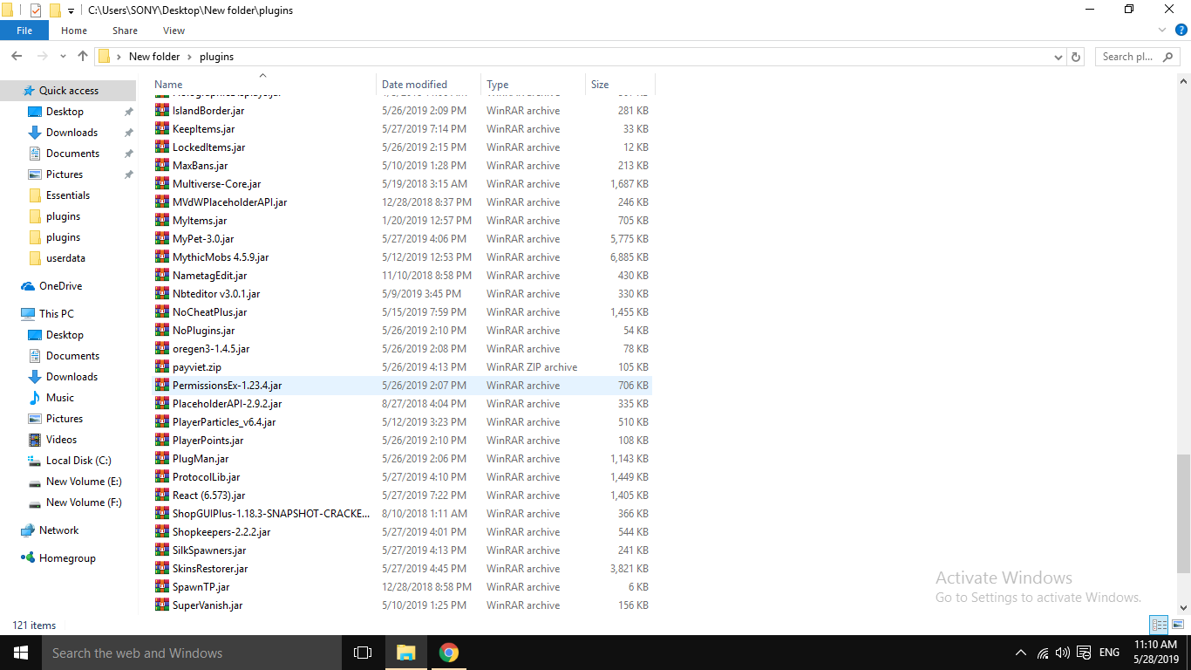Refresh the plugins folder view
Screen dimensions: 1191x670
click(x=1076, y=57)
